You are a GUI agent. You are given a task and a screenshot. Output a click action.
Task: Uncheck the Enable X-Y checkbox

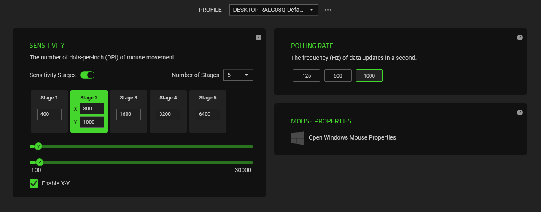(x=34, y=183)
